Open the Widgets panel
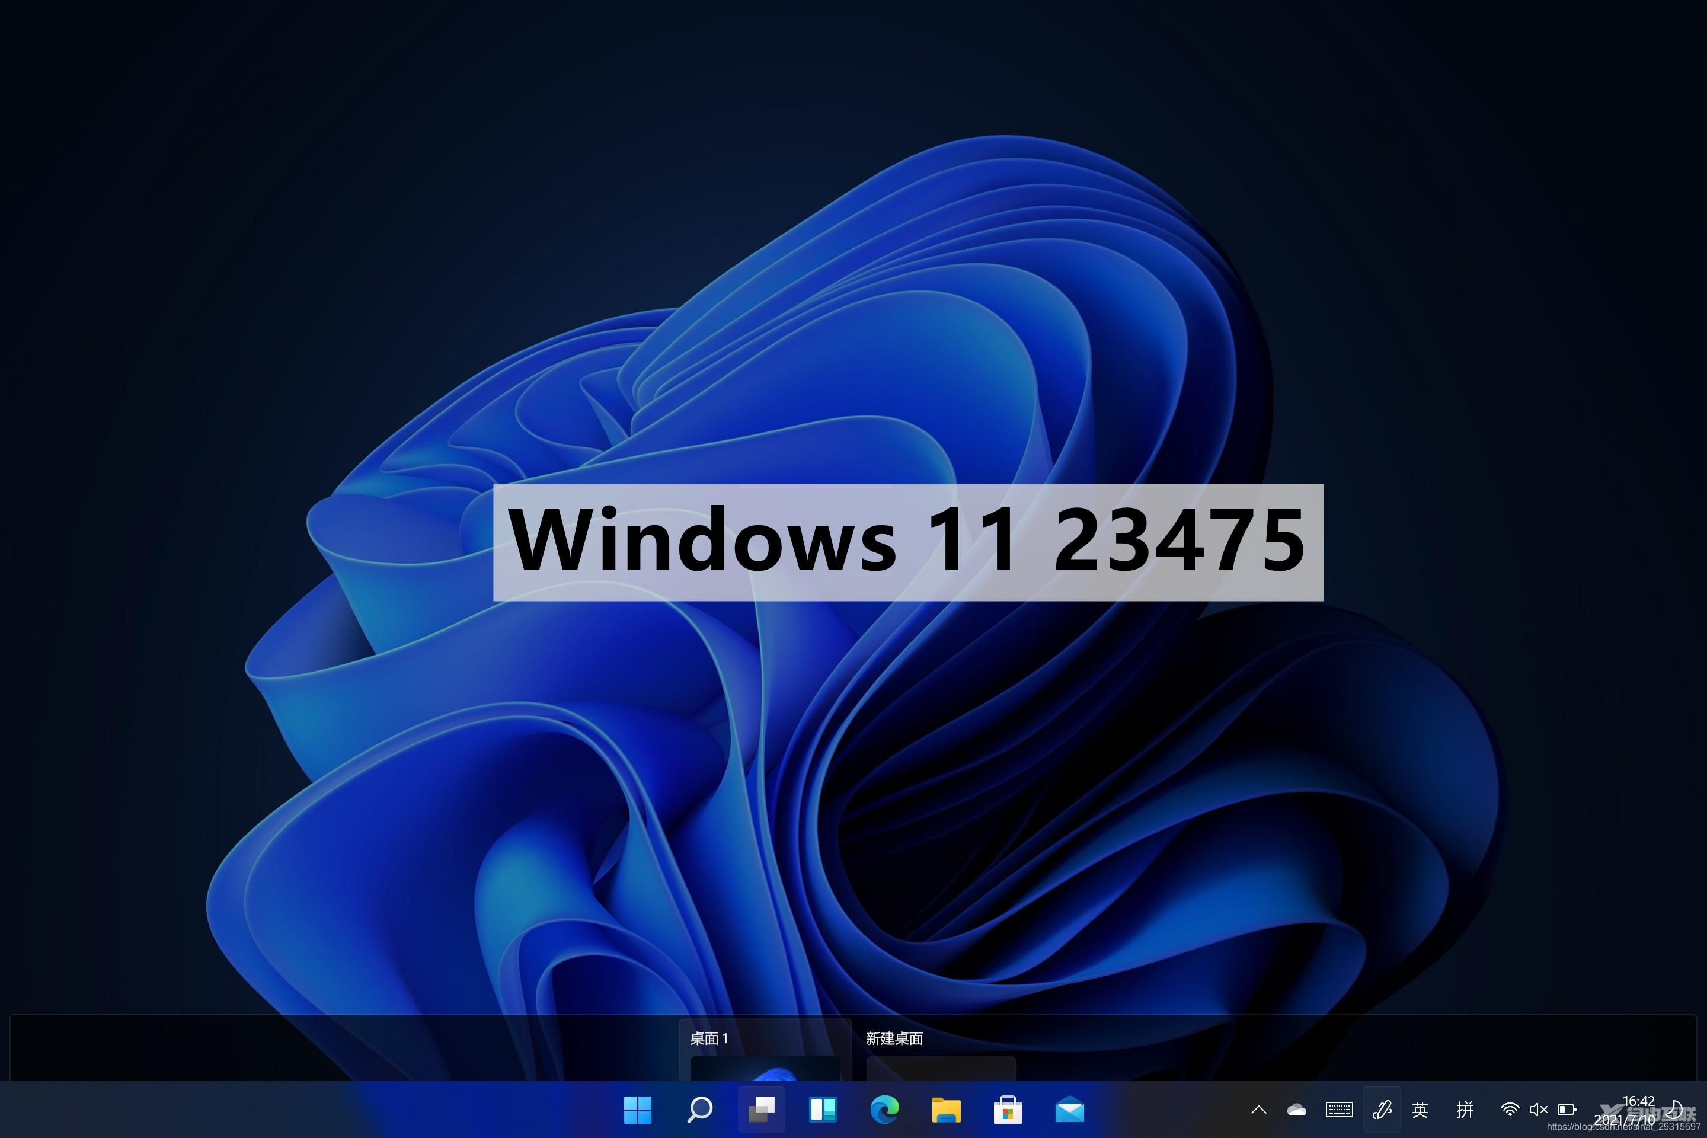The height and width of the screenshot is (1138, 1707). pos(823,1110)
